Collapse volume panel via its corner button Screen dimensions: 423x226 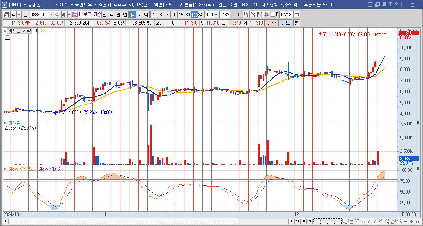[418, 122]
